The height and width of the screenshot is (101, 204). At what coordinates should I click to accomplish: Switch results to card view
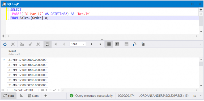117,44
